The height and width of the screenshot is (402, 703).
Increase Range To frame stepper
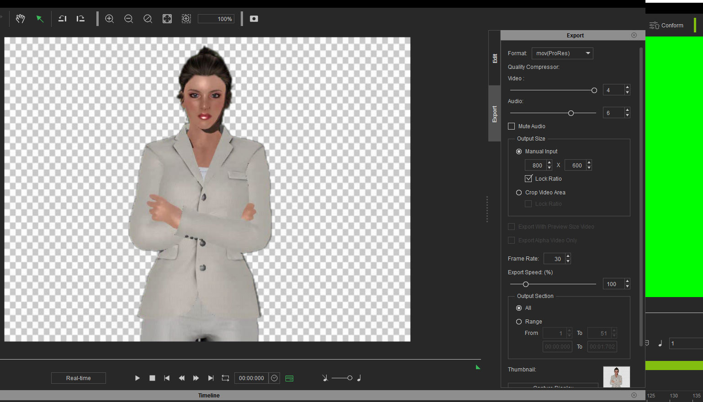click(x=614, y=330)
